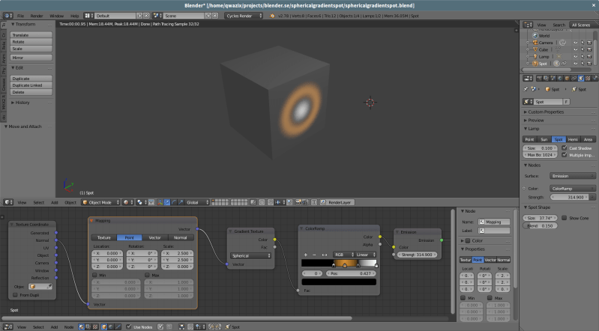Click the Delete button
The width and height of the screenshot is (599, 331).
click(31, 92)
